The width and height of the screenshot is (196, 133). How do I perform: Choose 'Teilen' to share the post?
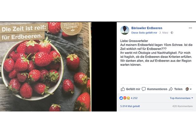point(178,89)
